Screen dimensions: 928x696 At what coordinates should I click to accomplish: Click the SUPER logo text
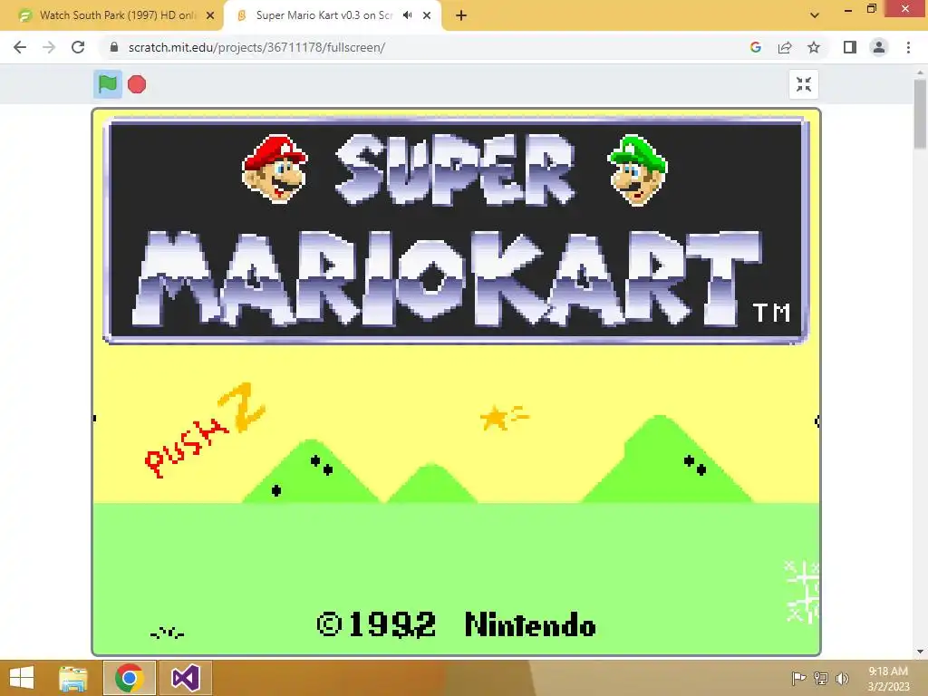(456, 169)
